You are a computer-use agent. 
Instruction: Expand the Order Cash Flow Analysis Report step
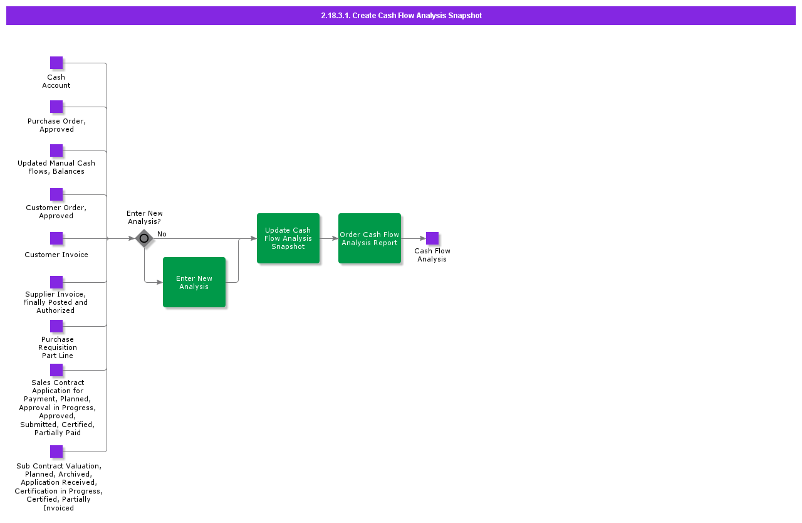coord(369,238)
